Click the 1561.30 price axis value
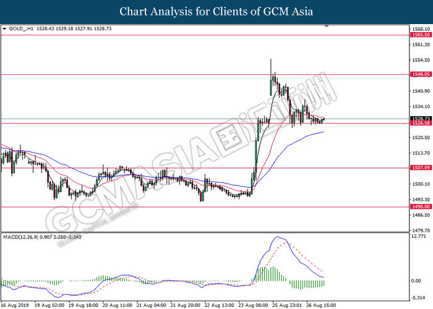Image resolution: width=433 pixels, height=309 pixels. 421,44
